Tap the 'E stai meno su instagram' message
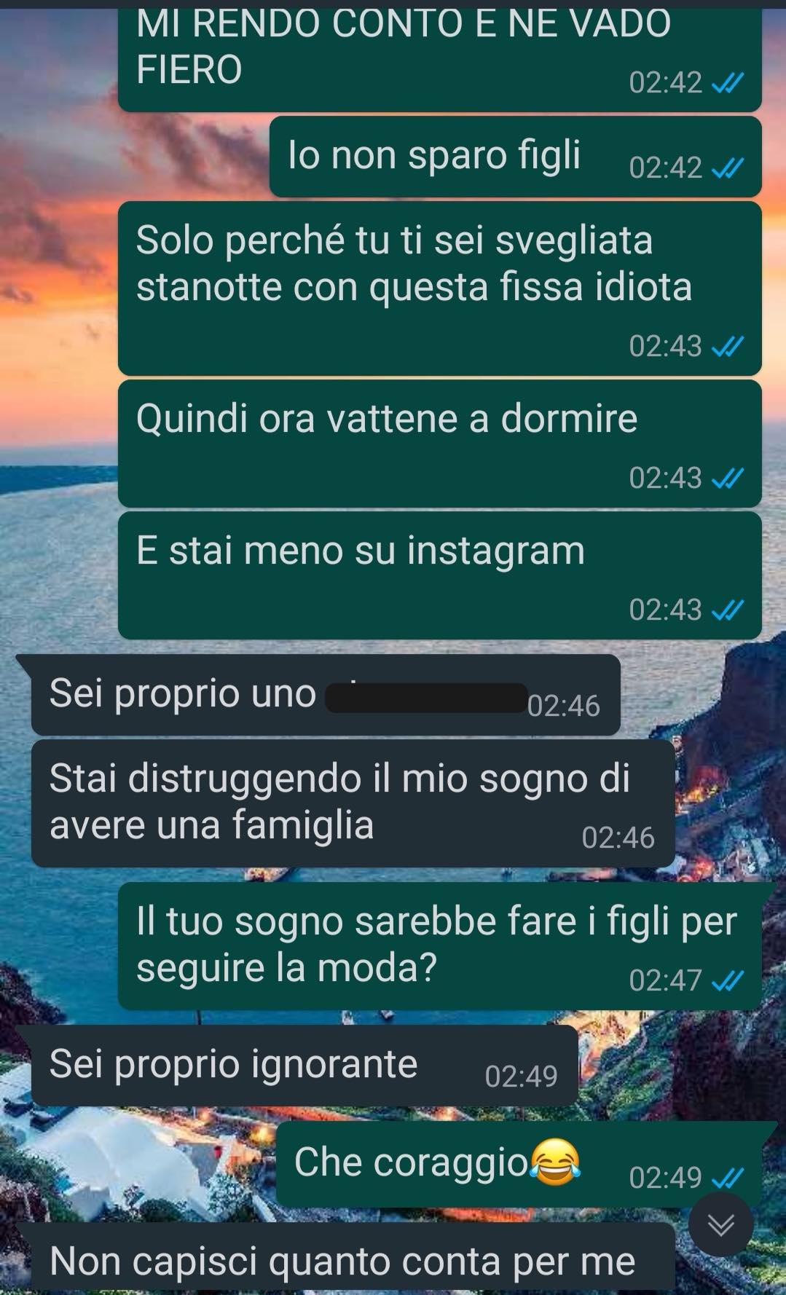 [x=439, y=575]
